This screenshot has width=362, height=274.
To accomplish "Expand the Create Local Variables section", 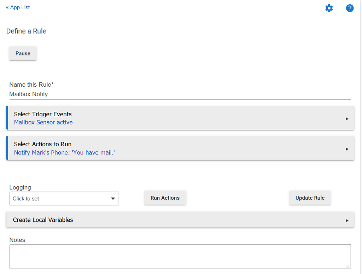I will pyautogui.click(x=347, y=220).
